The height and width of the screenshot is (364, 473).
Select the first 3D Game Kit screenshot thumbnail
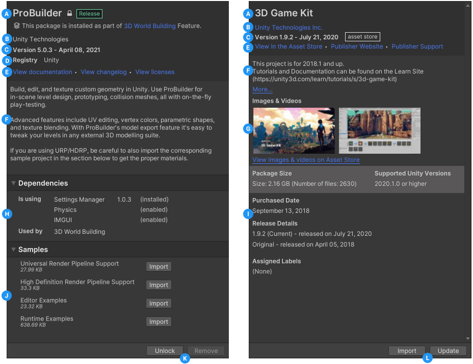[294, 130]
